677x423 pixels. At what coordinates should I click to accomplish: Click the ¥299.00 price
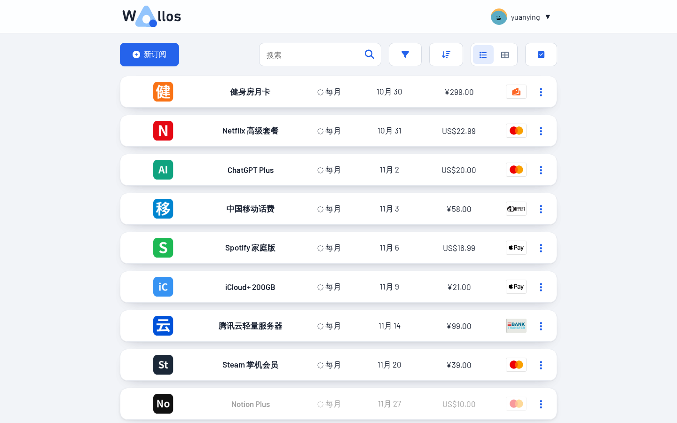pos(459,92)
